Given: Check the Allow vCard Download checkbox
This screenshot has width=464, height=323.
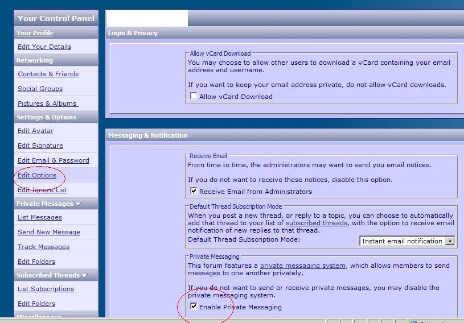Looking at the screenshot, I should click(194, 97).
